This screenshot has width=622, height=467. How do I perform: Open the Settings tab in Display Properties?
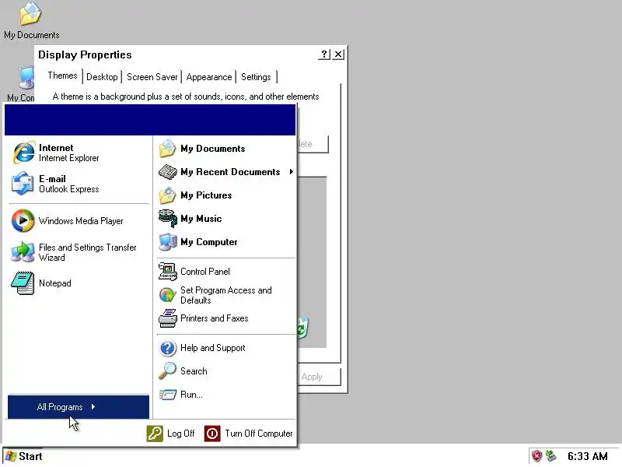256,77
